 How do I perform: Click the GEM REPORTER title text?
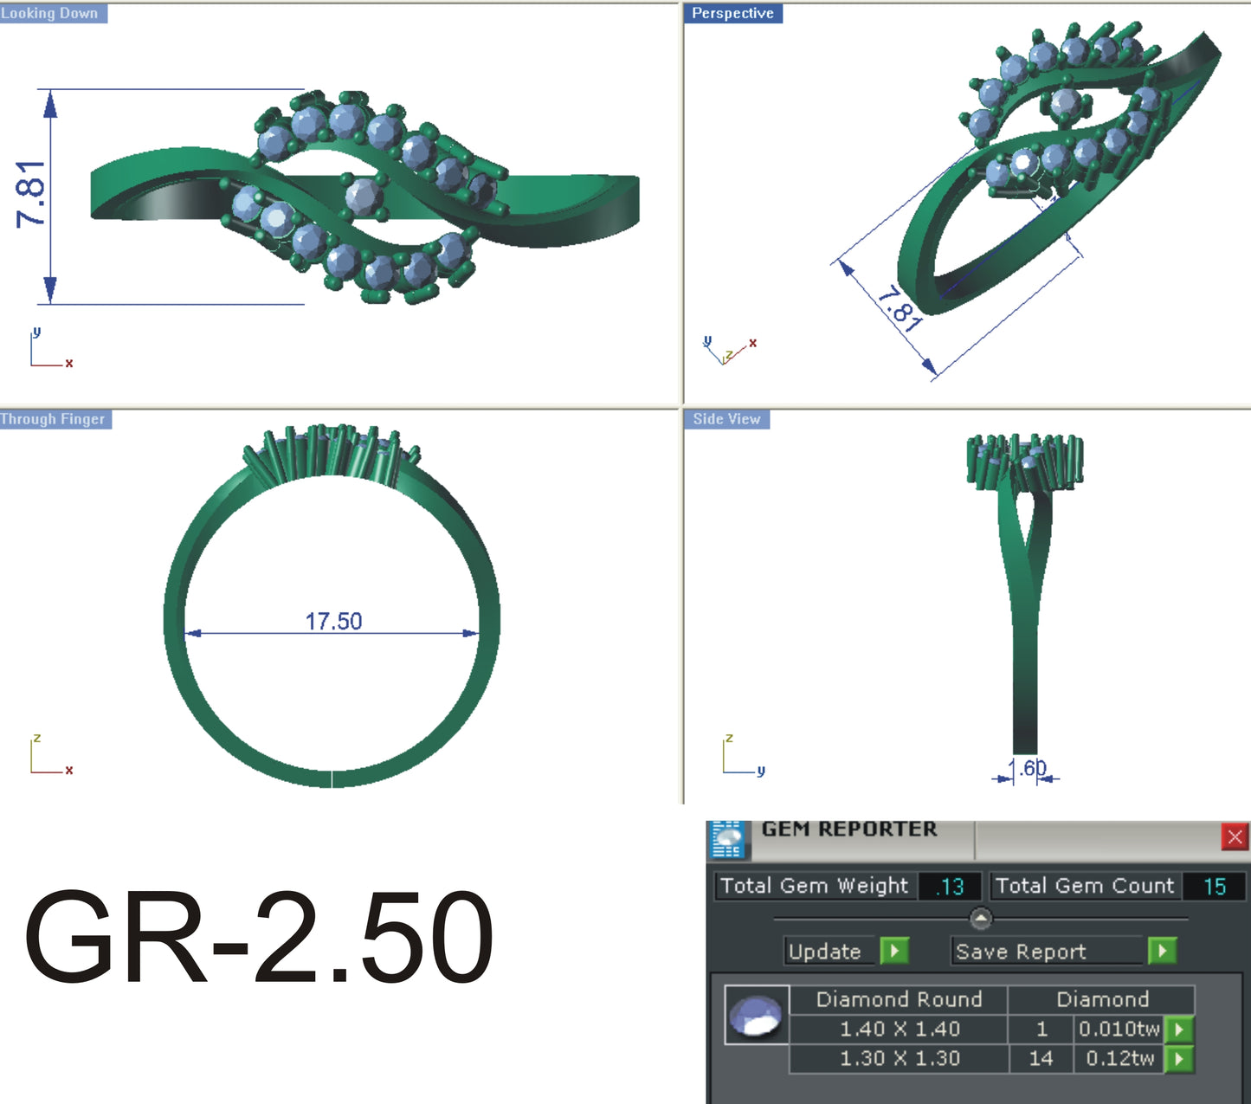coord(849,830)
